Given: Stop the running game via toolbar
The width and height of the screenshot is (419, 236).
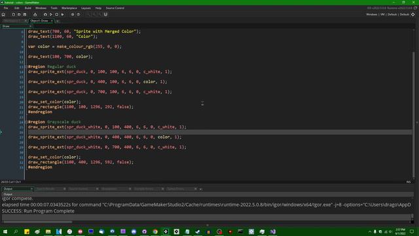Looking at the screenshot, I should pos(57,14).
